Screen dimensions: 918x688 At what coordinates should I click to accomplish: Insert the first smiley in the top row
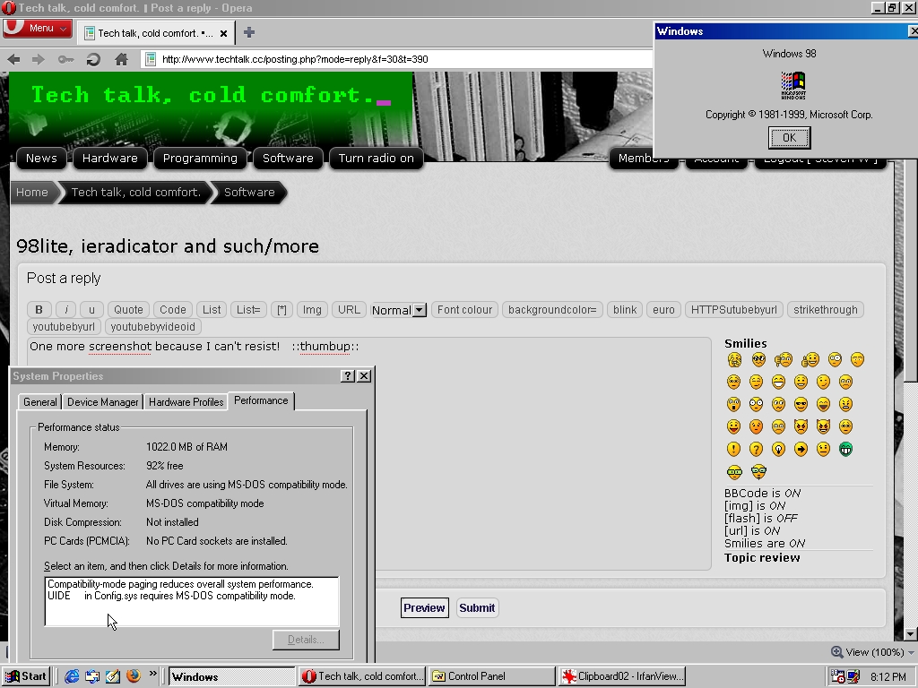pyautogui.click(x=734, y=360)
